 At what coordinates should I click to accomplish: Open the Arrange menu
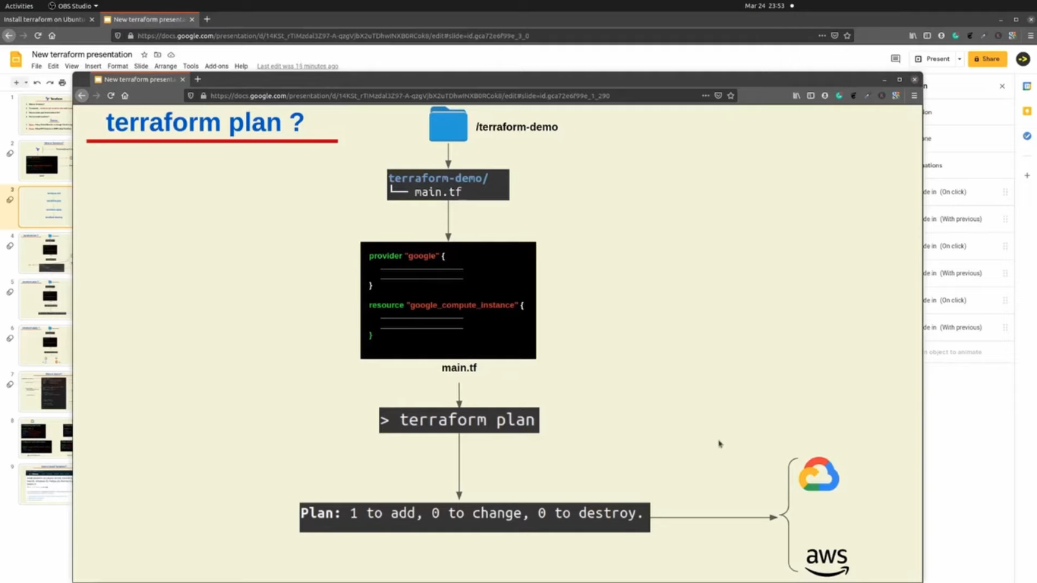tap(165, 66)
